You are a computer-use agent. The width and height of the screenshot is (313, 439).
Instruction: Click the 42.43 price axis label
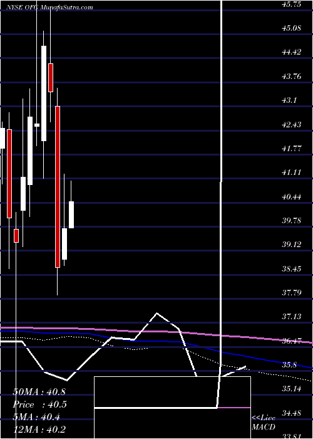tap(292, 124)
